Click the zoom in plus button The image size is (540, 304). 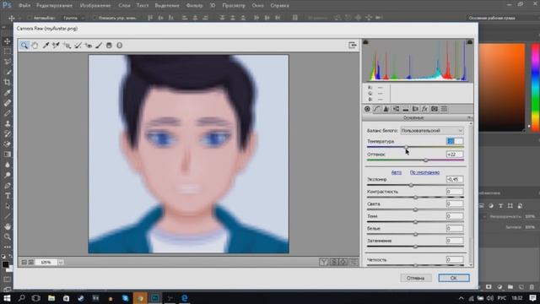point(31,263)
